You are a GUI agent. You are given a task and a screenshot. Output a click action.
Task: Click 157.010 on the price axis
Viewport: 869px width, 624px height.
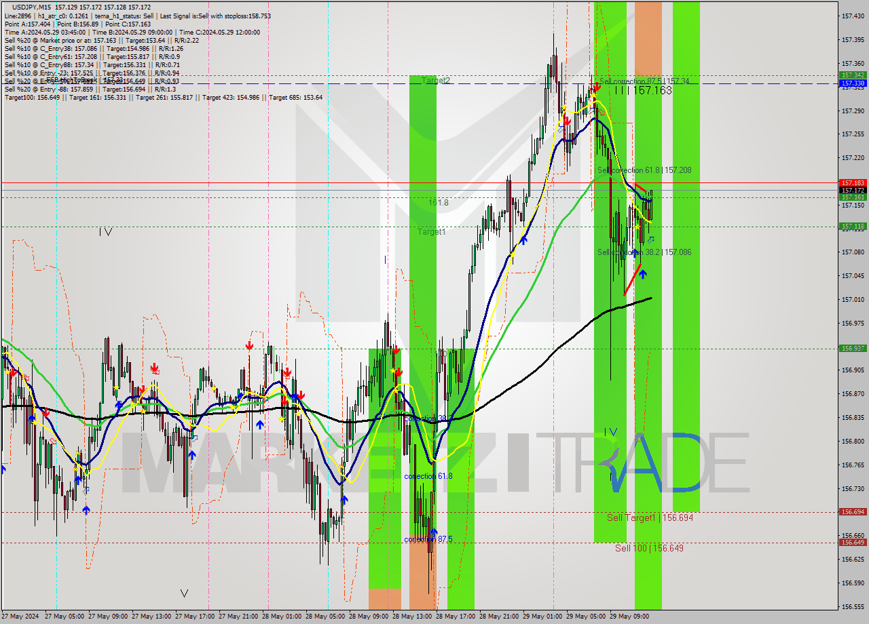(853, 300)
